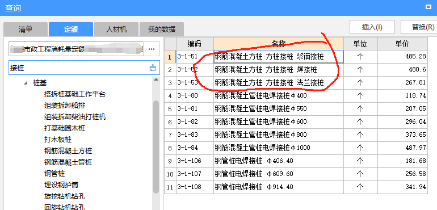The image size is (437, 210).
Task: Click the tree vertical scrollbar thumb
Action: point(156,147)
